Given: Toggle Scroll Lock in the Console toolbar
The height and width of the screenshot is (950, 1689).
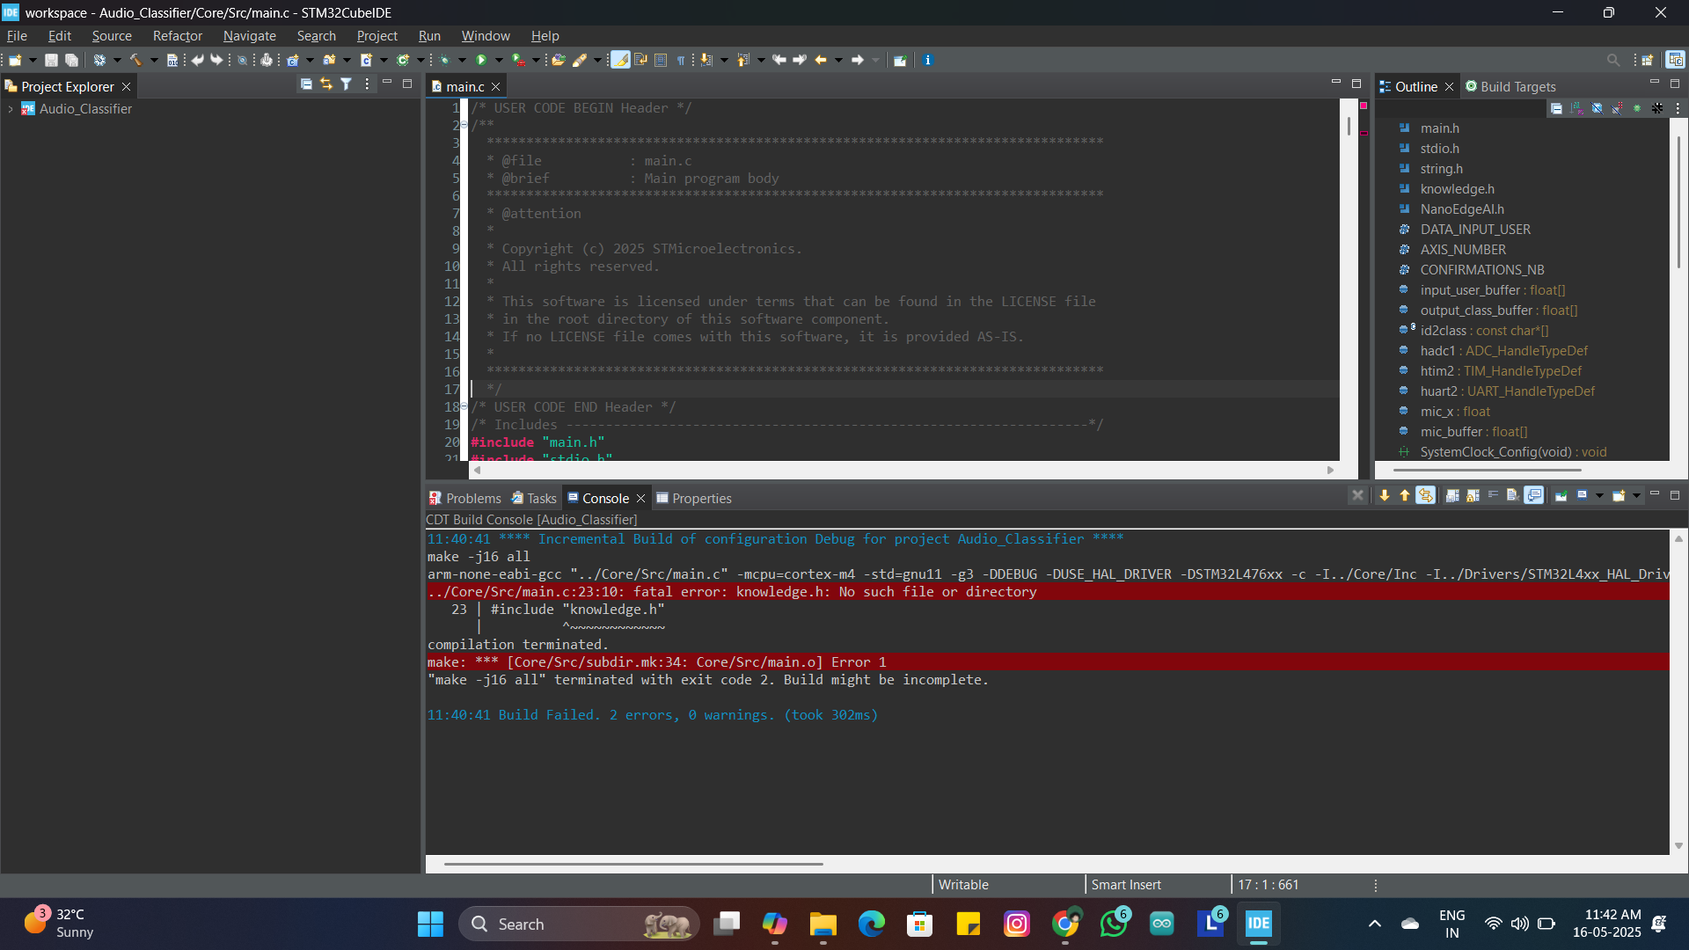Looking at the screenshot, I should pos(1472,495).
